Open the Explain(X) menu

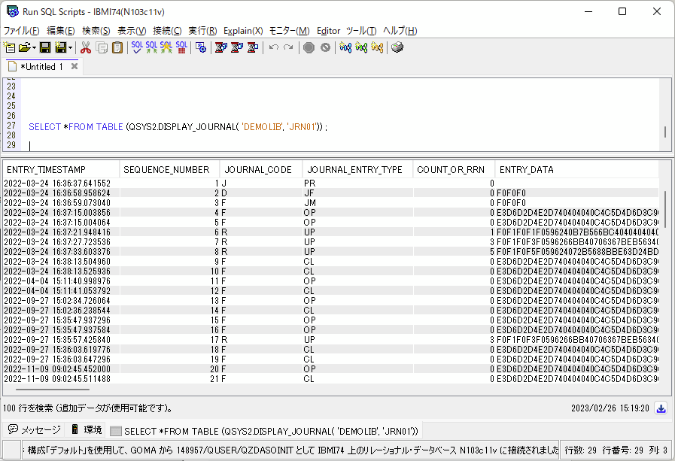[243, 31]
